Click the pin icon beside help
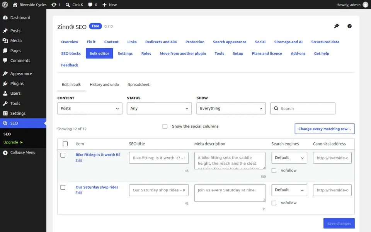Screen dimensions: 371x232 click(x=337, y=26)
